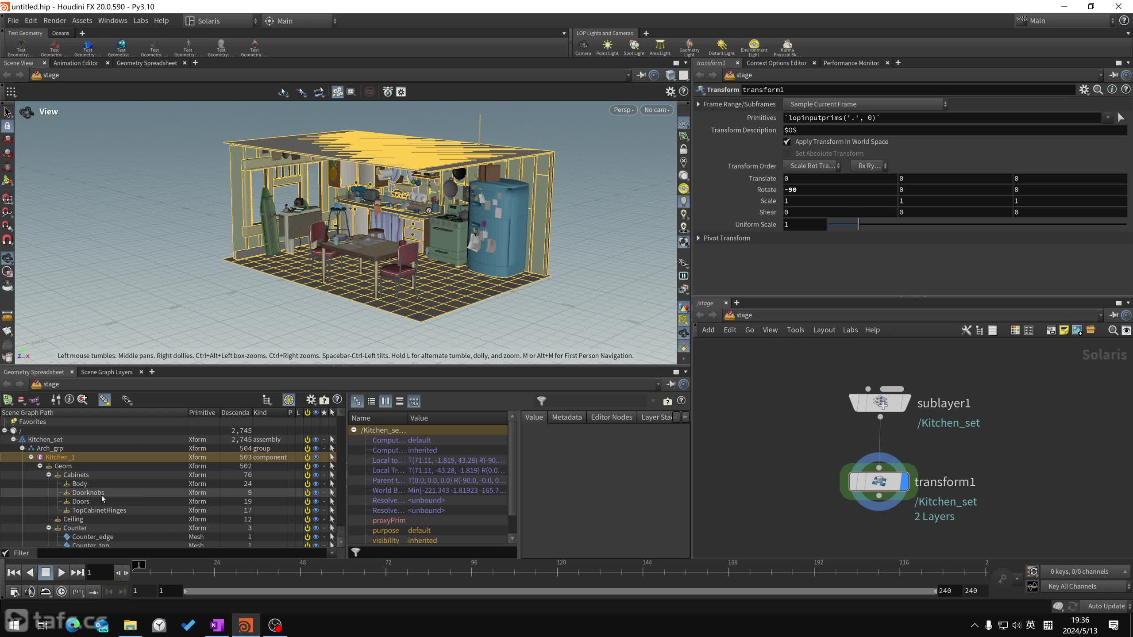Add a Spot Light from the shelf
The image size is (1133, 637).
tap(634, 47)
